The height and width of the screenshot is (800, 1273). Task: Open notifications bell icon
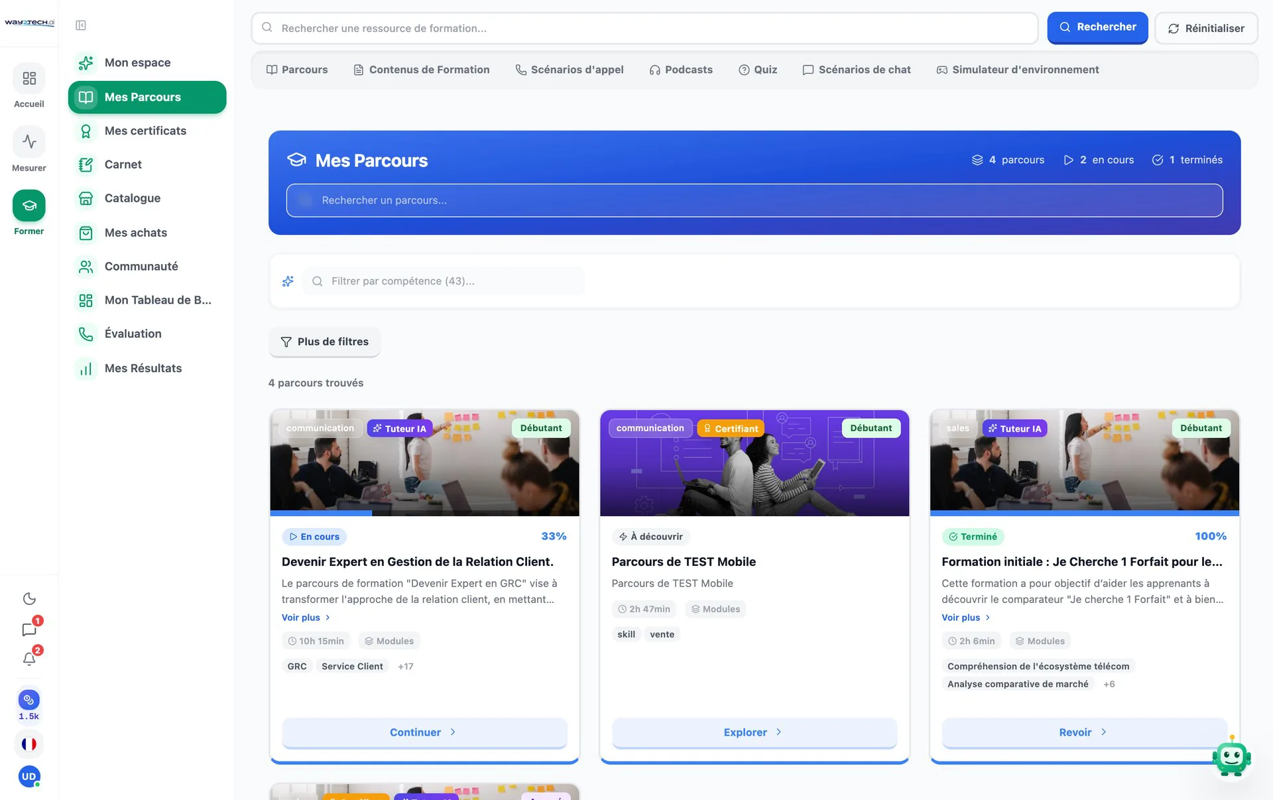click(x=29, y=659)
